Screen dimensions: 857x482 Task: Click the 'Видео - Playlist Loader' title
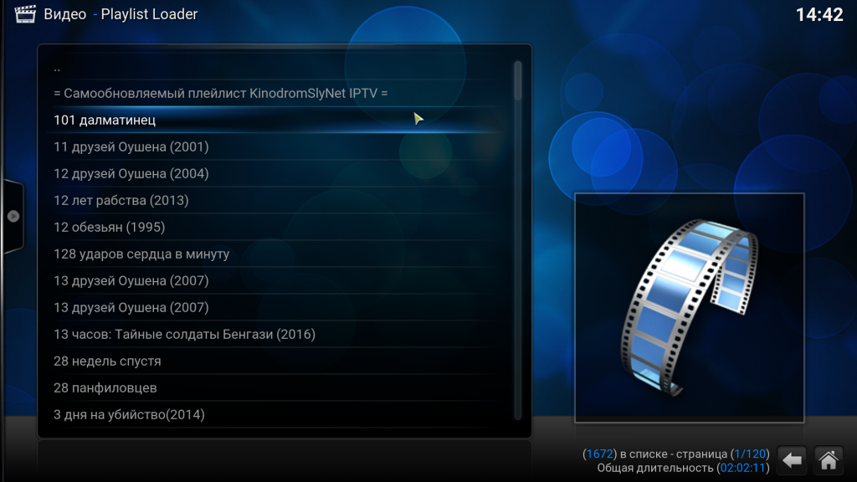point(121,14)
